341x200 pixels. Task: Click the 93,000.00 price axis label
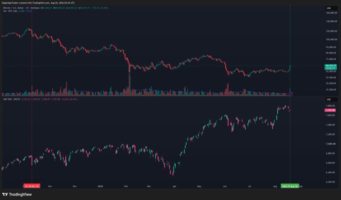coord(331,47)
